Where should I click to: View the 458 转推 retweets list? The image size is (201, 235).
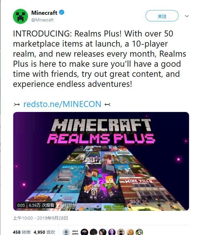click(22, 232)
